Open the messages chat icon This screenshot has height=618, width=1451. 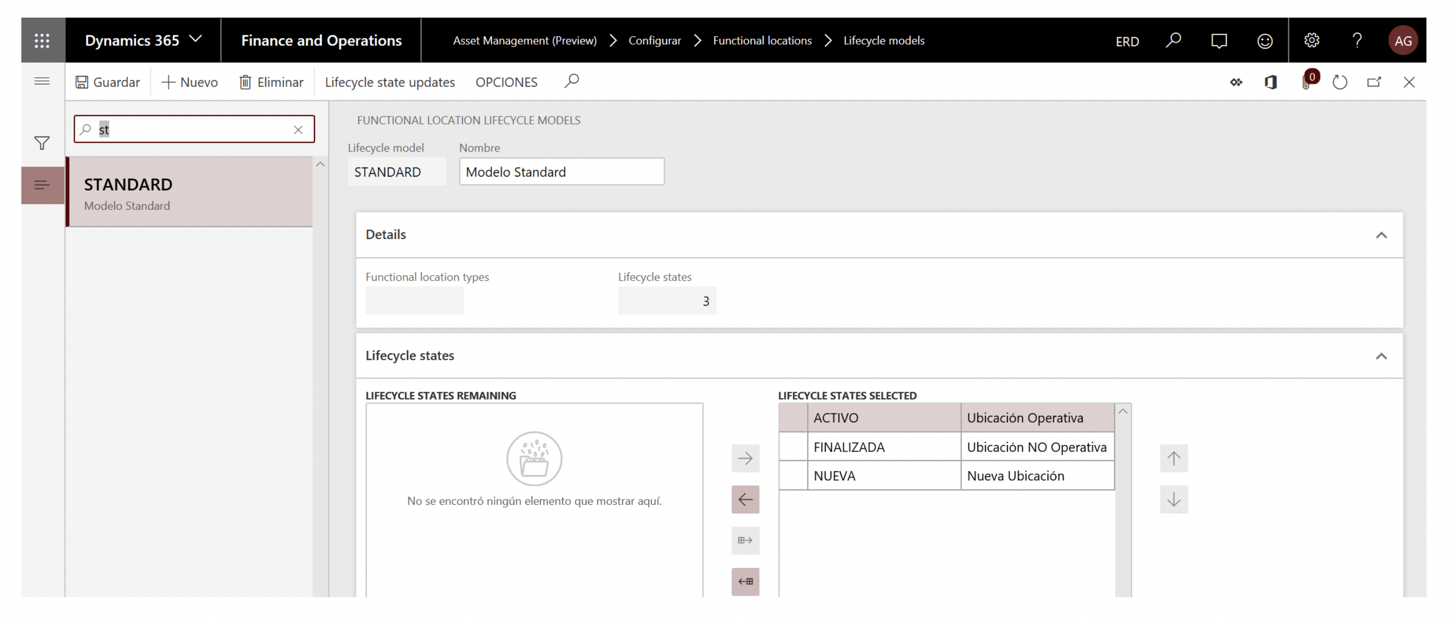[x=1219, y=41]
